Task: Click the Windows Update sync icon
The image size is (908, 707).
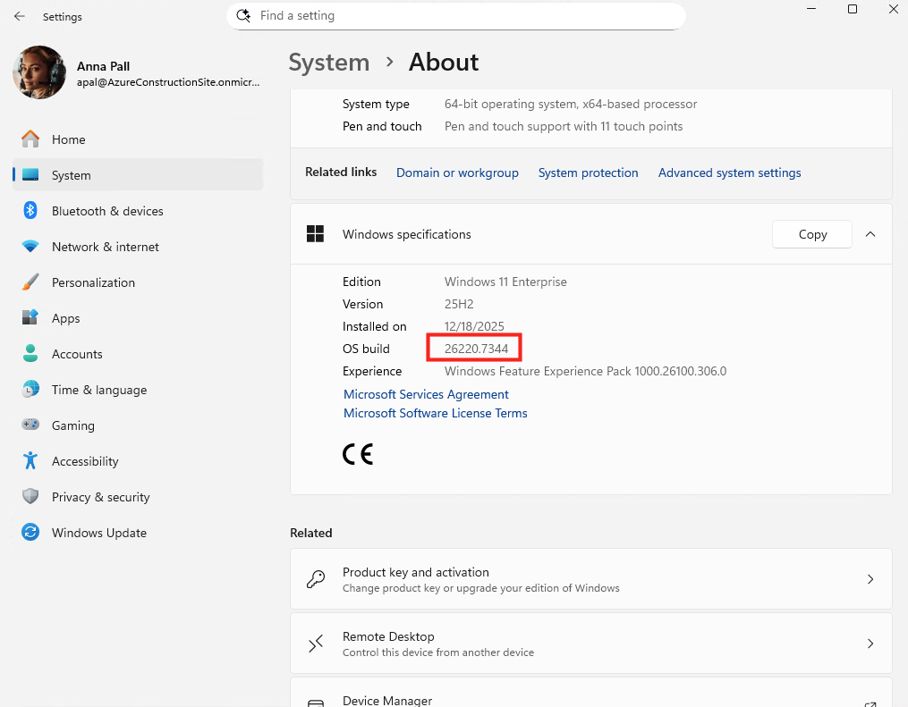Action: [x=30, y=533]
